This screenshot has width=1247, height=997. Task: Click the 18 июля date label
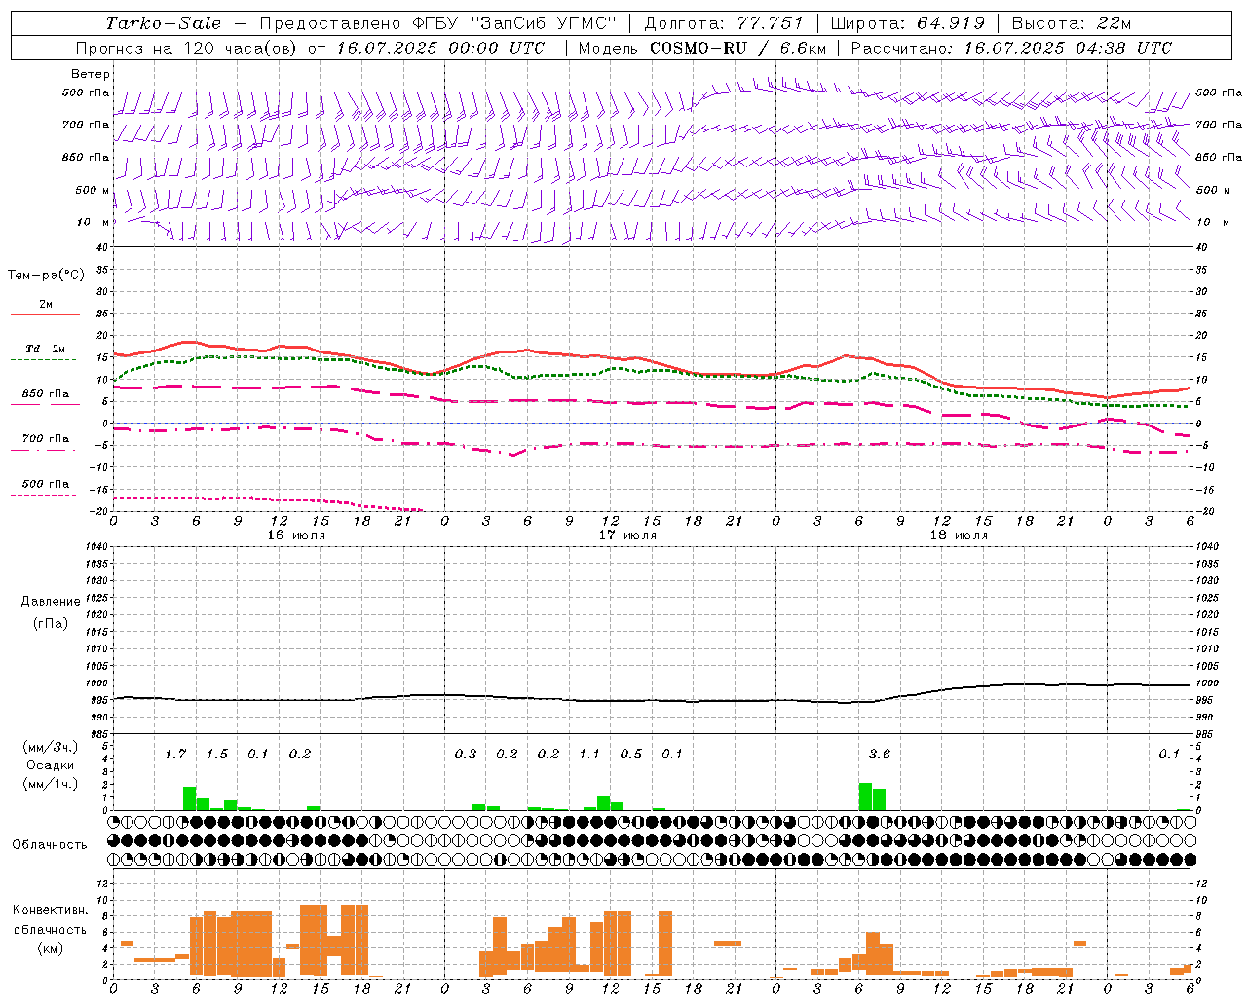pyautogui.click(x=959, y=535)
